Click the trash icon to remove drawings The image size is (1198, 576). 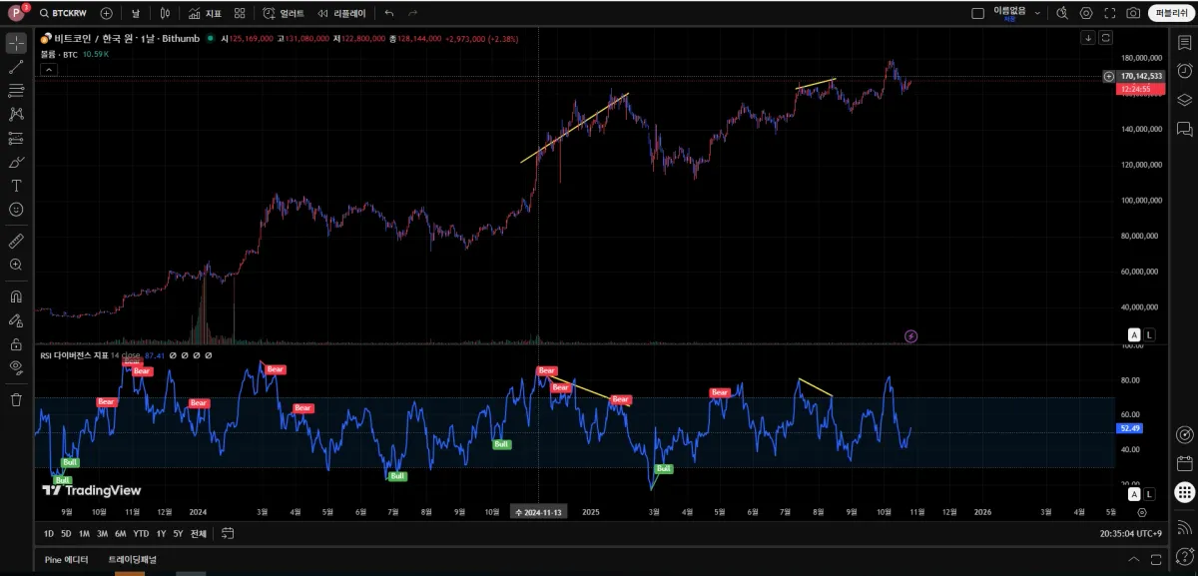tap(16, 399)
